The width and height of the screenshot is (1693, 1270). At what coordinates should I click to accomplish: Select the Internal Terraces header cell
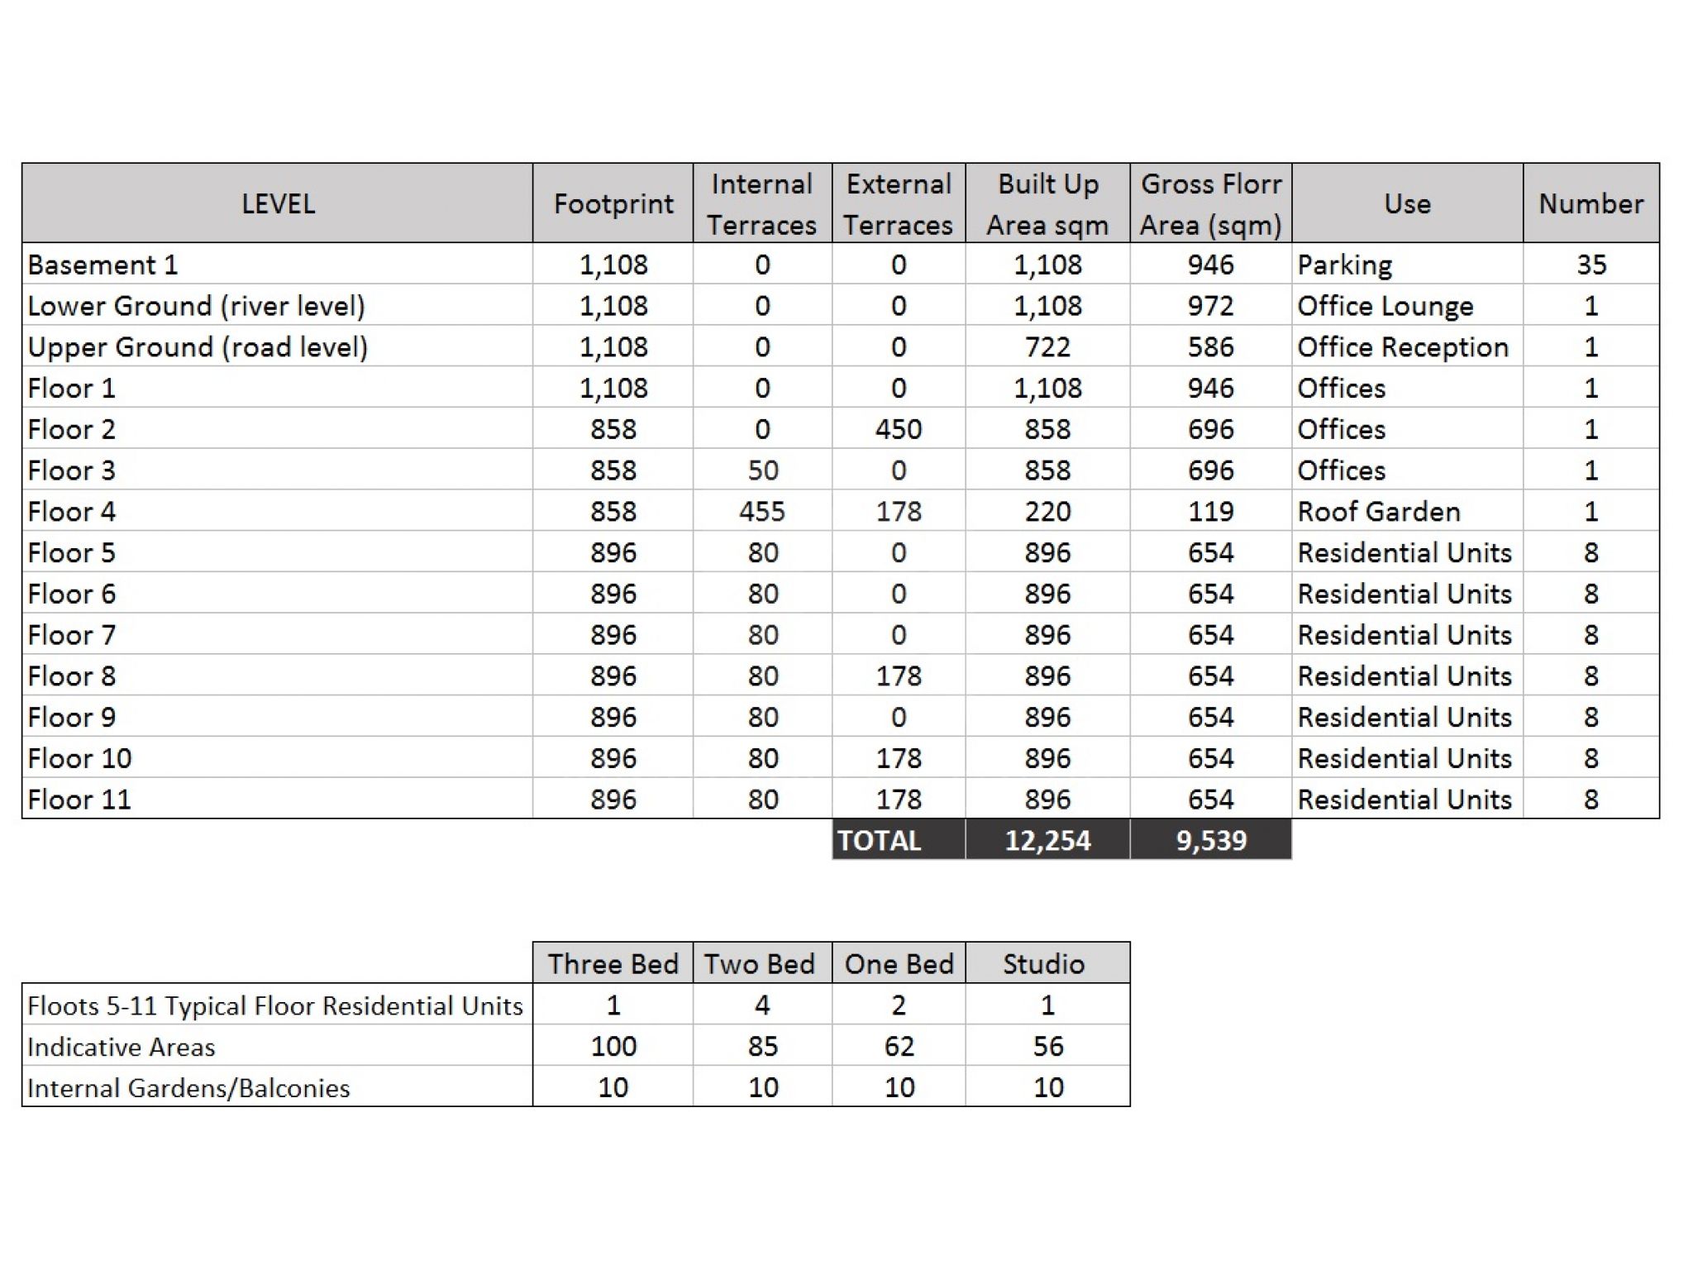pos(762,203)
